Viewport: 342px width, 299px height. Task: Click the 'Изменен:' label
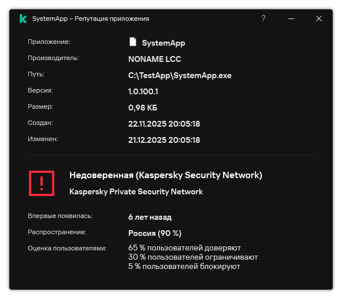click(43, 139)
